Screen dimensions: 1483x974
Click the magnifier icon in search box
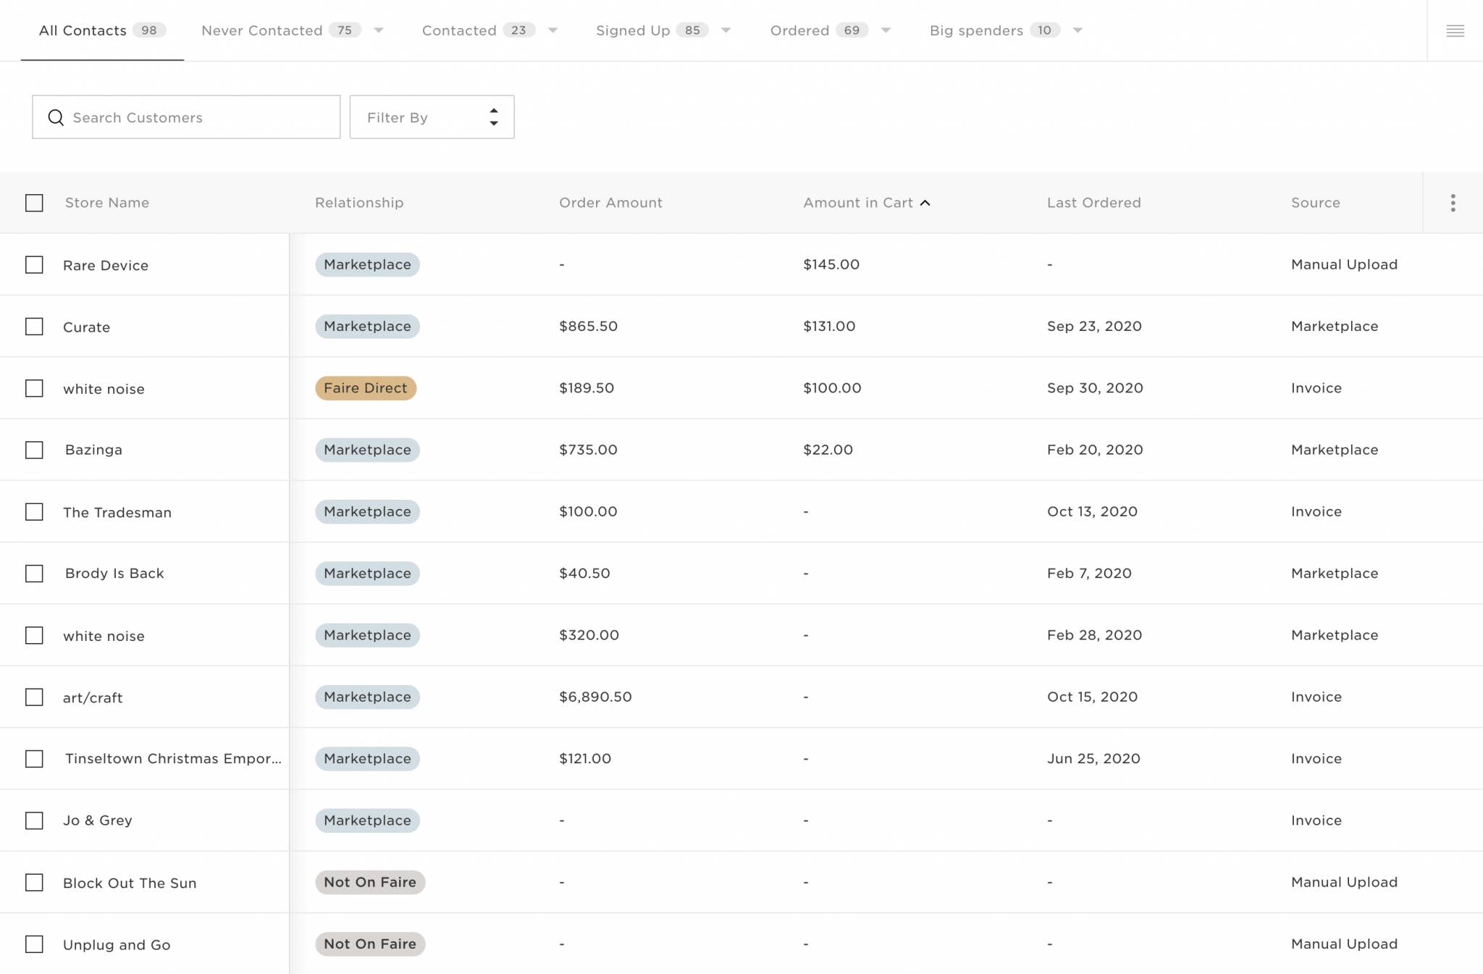pyautogui.click(x=56, y=117)
